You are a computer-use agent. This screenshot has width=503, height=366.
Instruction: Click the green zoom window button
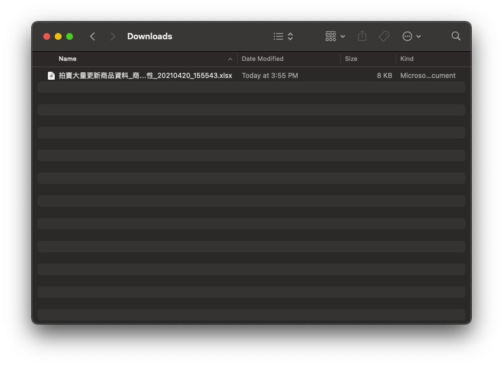(70, 36)
